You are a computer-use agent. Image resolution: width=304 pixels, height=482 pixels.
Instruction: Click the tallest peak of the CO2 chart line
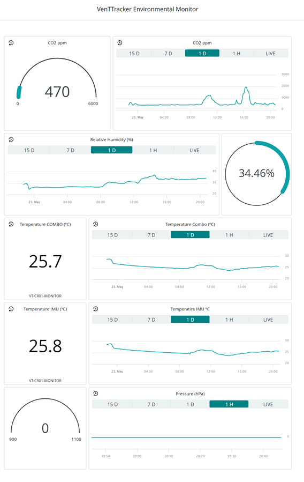246,87
